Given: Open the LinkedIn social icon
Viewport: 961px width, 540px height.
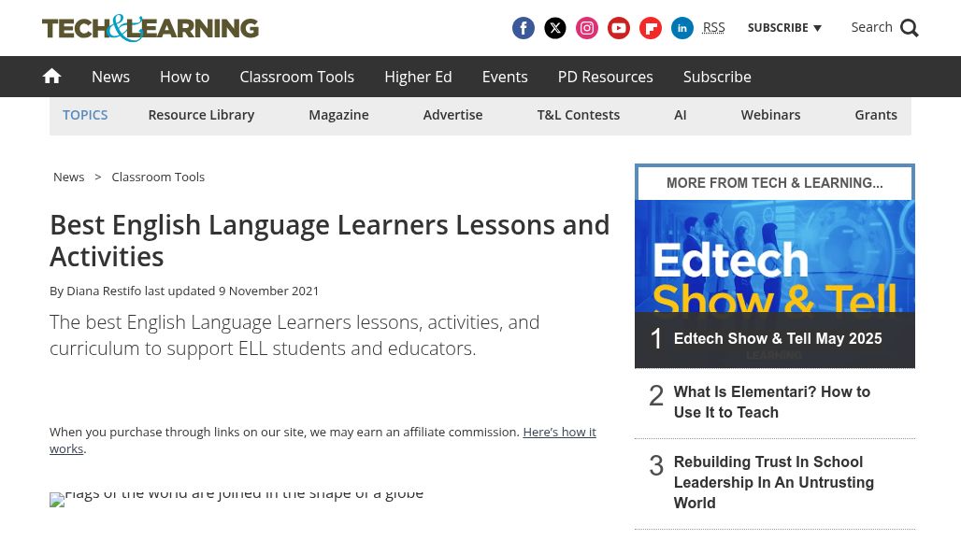Looking at the screenshot, I should (x=682, y=28).
